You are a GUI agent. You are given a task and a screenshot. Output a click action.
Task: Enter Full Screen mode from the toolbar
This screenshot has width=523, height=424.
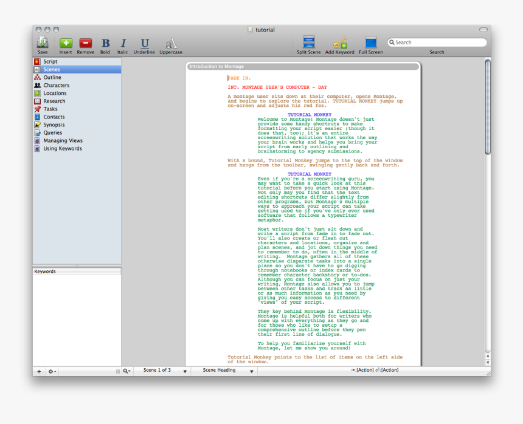pyautogui.click(x=371, y=43)
